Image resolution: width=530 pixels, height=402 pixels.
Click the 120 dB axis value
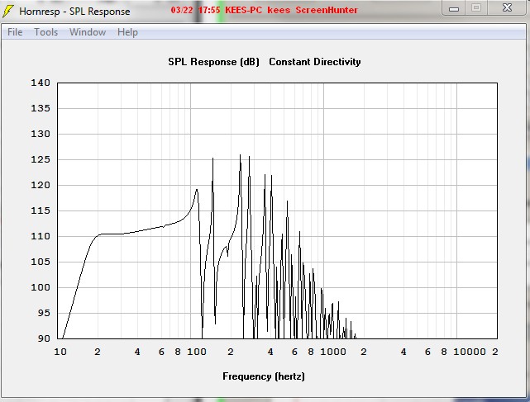(41, 185)
